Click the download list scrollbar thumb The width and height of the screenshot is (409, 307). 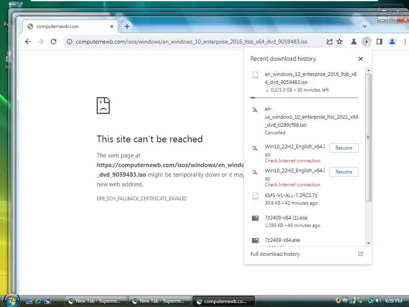(x=368, y=138)
